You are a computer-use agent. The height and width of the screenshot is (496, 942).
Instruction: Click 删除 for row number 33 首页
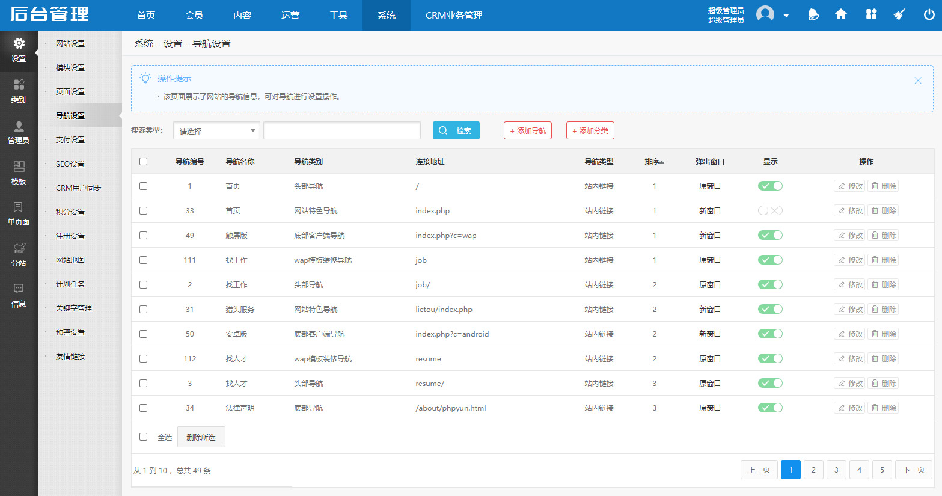coord(883,211)
